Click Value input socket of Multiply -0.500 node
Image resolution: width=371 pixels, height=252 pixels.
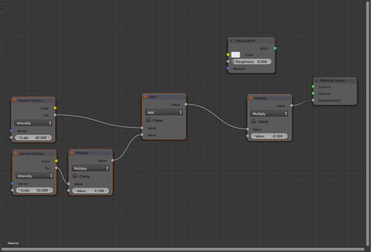(248, 129)
